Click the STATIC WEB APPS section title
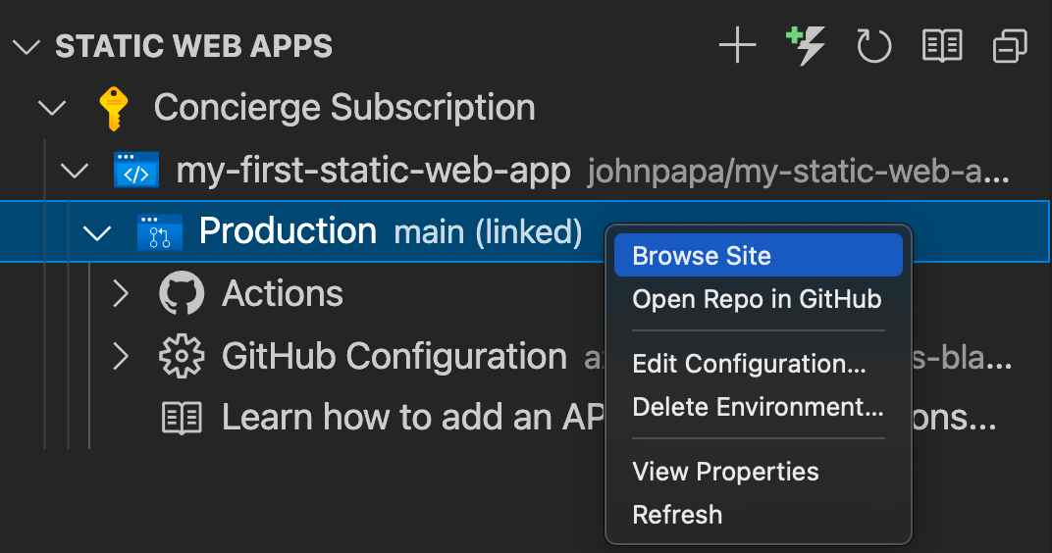1052x553 pixels. click(194, 46)
